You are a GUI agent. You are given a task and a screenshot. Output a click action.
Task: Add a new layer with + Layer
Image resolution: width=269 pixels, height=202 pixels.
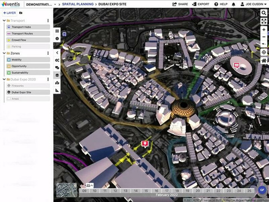point(10,13)
